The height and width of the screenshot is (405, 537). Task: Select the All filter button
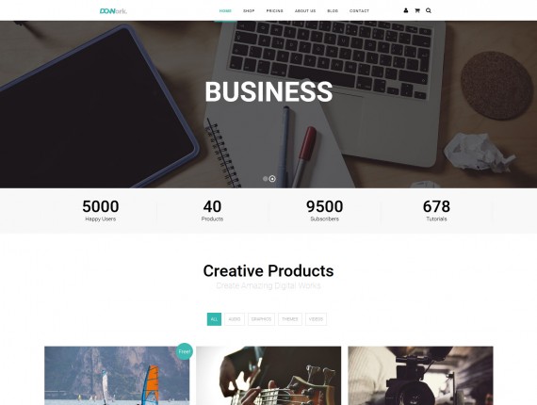tap(214, 319)
